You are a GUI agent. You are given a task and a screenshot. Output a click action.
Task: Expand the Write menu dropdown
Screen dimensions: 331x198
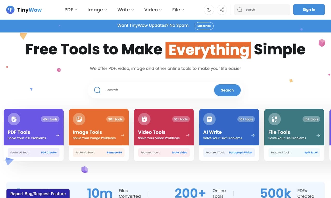coord(126,10)
